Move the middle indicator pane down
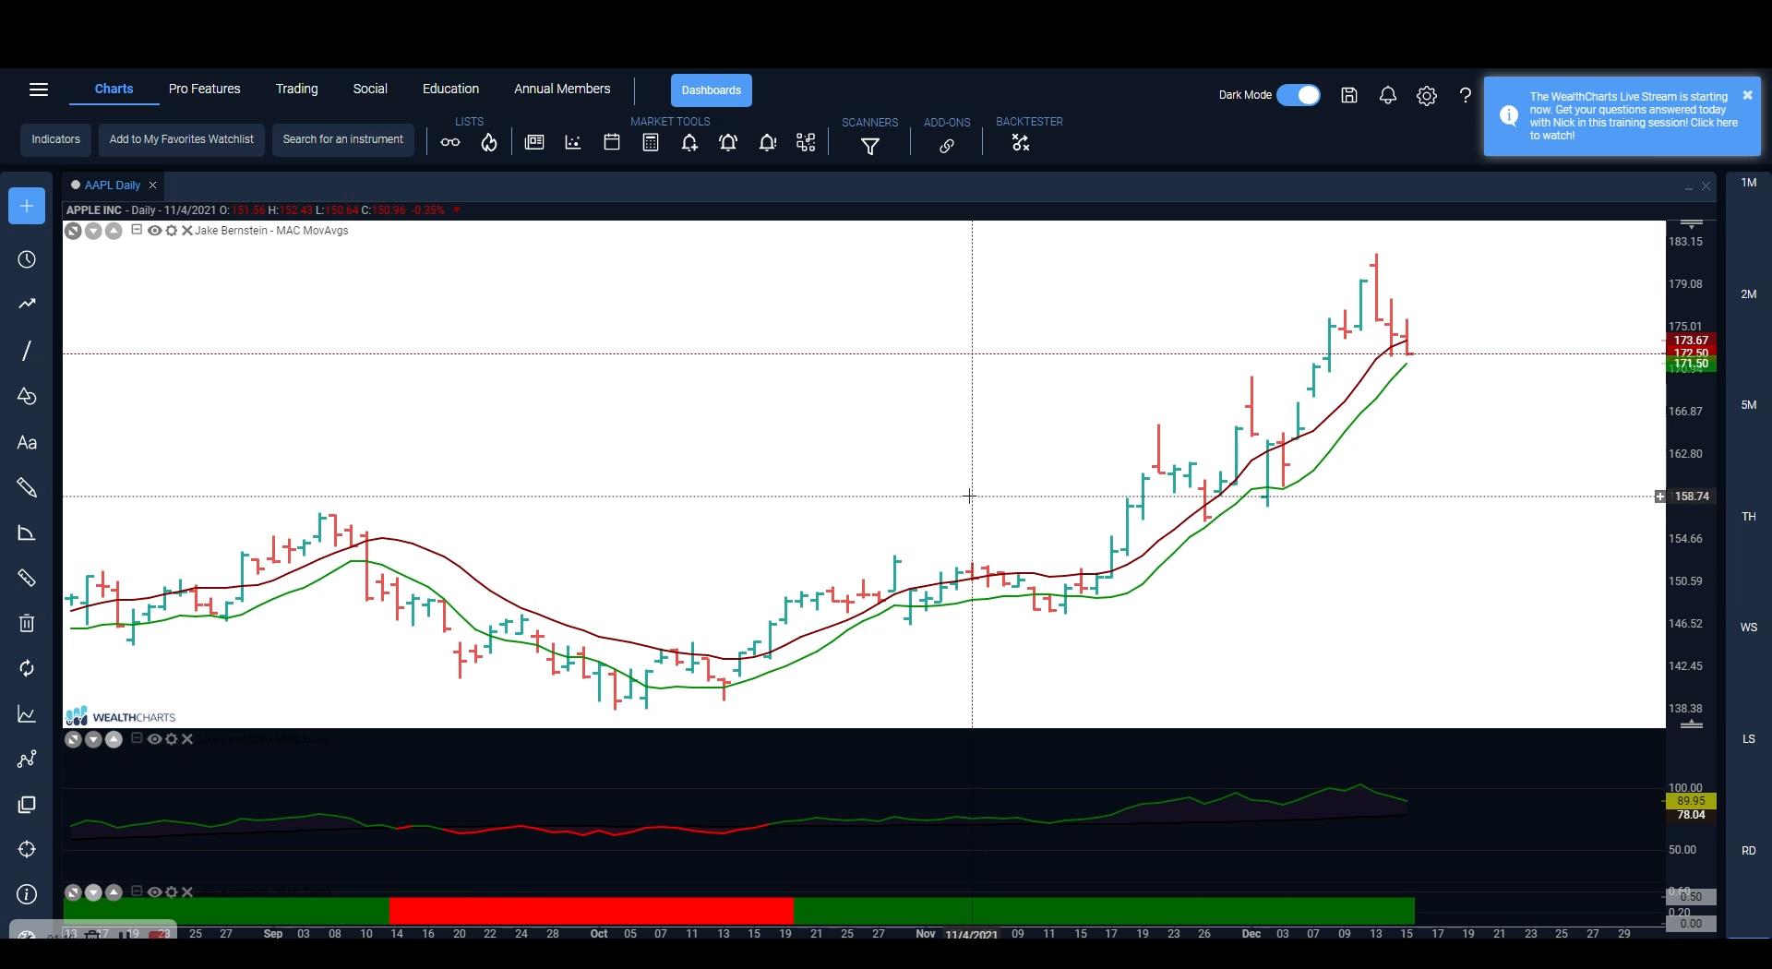Viewport: 1772px width, 969px height. (93, 739)
